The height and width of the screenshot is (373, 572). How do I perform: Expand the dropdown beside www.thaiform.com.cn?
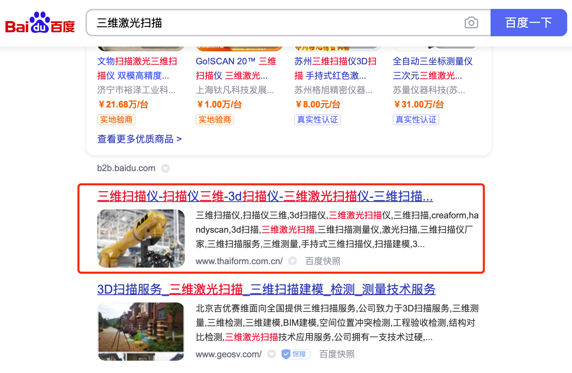pyautogui.click(x=293, y=261)
